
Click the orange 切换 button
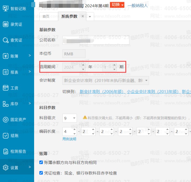[x=117, y=4]
